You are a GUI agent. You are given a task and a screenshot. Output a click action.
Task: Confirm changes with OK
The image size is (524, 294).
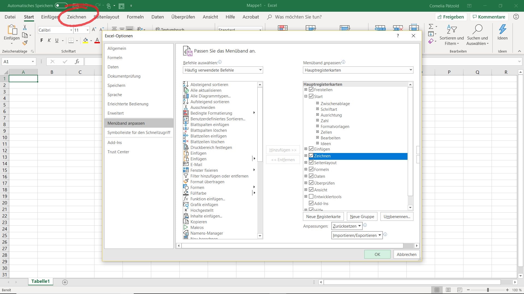377,254
